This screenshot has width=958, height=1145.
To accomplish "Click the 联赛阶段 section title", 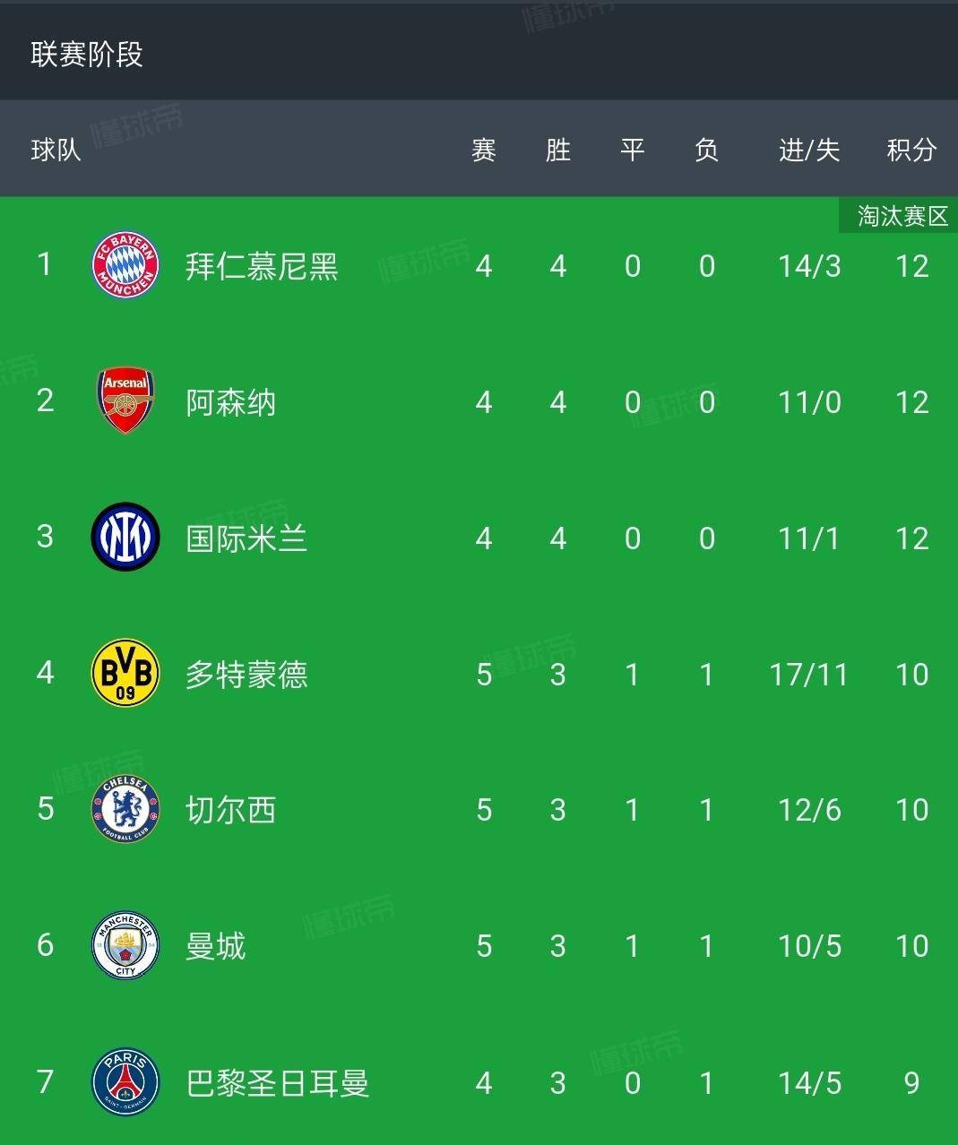I will coord(87,54).
